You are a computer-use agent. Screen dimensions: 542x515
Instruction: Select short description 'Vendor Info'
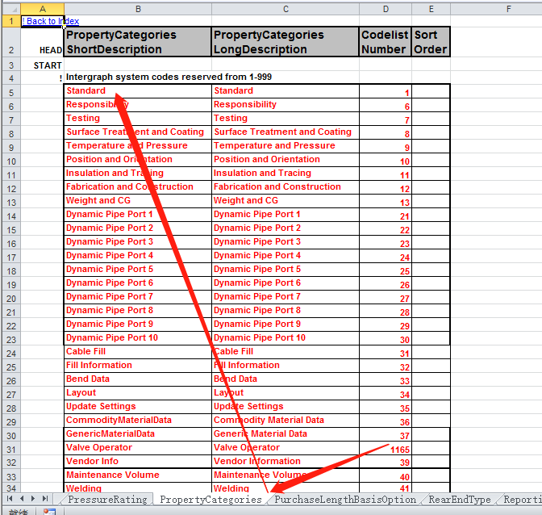pos(138,462)
